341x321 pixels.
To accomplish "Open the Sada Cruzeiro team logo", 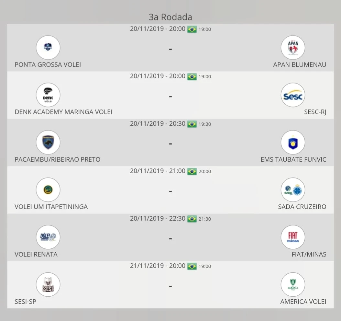I will click(293, 190).
